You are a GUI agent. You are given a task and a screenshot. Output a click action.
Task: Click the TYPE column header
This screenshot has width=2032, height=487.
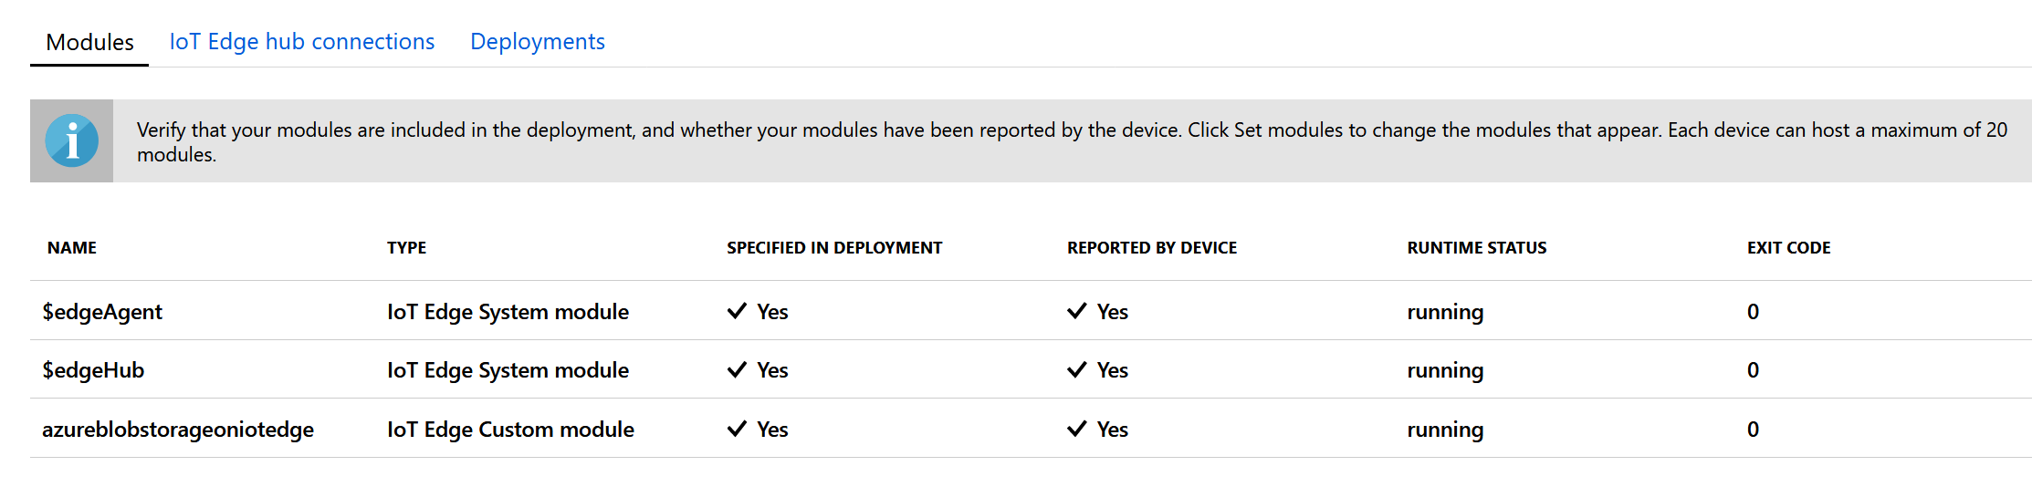[406, 248]
